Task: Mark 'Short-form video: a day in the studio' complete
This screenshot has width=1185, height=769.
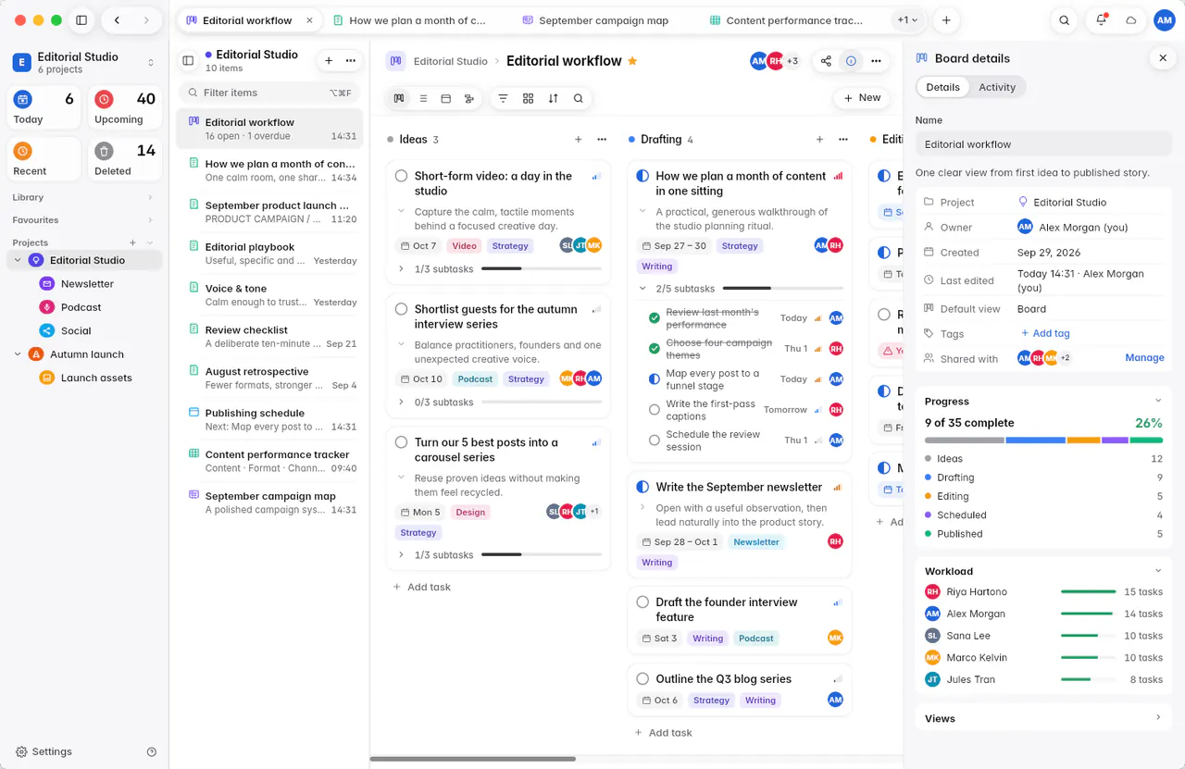Action: pos(402,176)
